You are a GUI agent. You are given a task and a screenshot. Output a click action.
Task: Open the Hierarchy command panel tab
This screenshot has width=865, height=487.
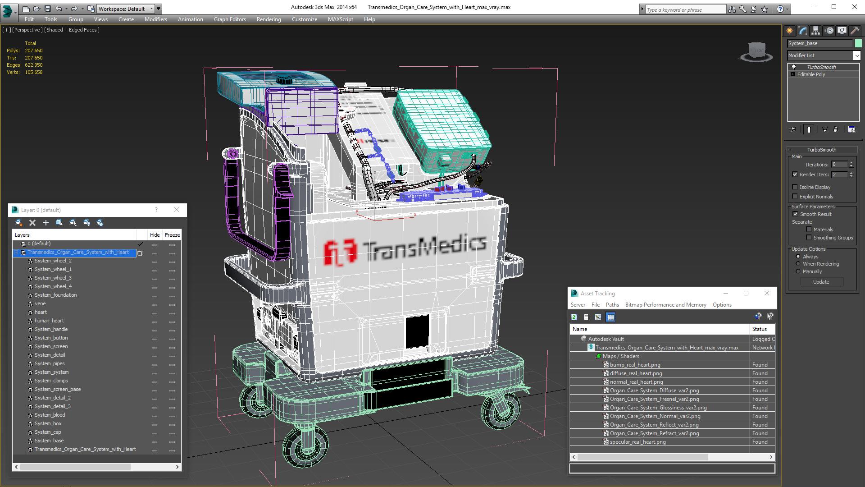click(x=815, y=31)
